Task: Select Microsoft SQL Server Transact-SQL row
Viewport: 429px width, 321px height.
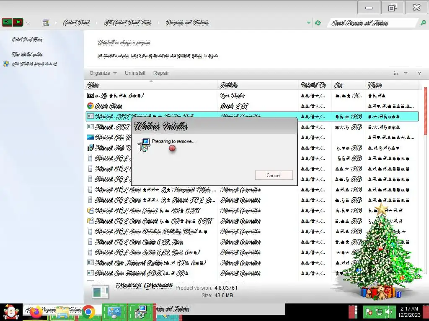Action: [x=252, y=200]
